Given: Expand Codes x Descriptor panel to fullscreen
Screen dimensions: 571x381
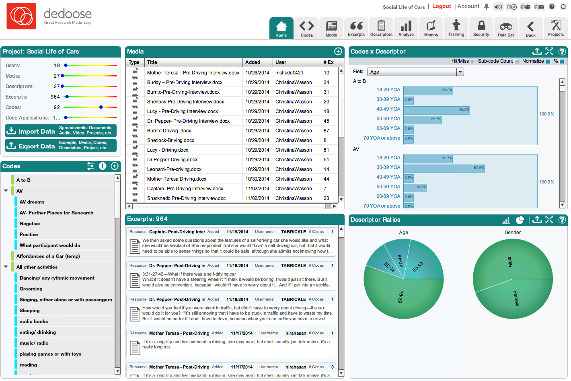Looking at the screenshot, I should pyautogui.click(x=549, y=51).
